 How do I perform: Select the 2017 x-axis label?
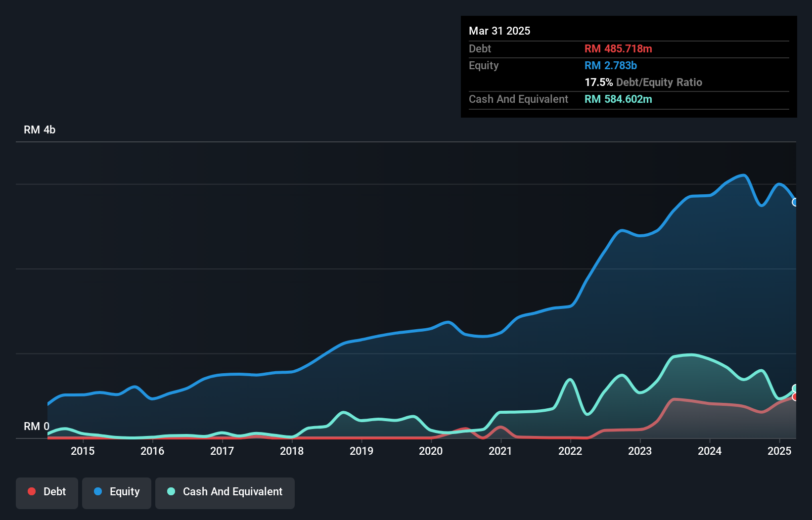[x=222, y=451]
